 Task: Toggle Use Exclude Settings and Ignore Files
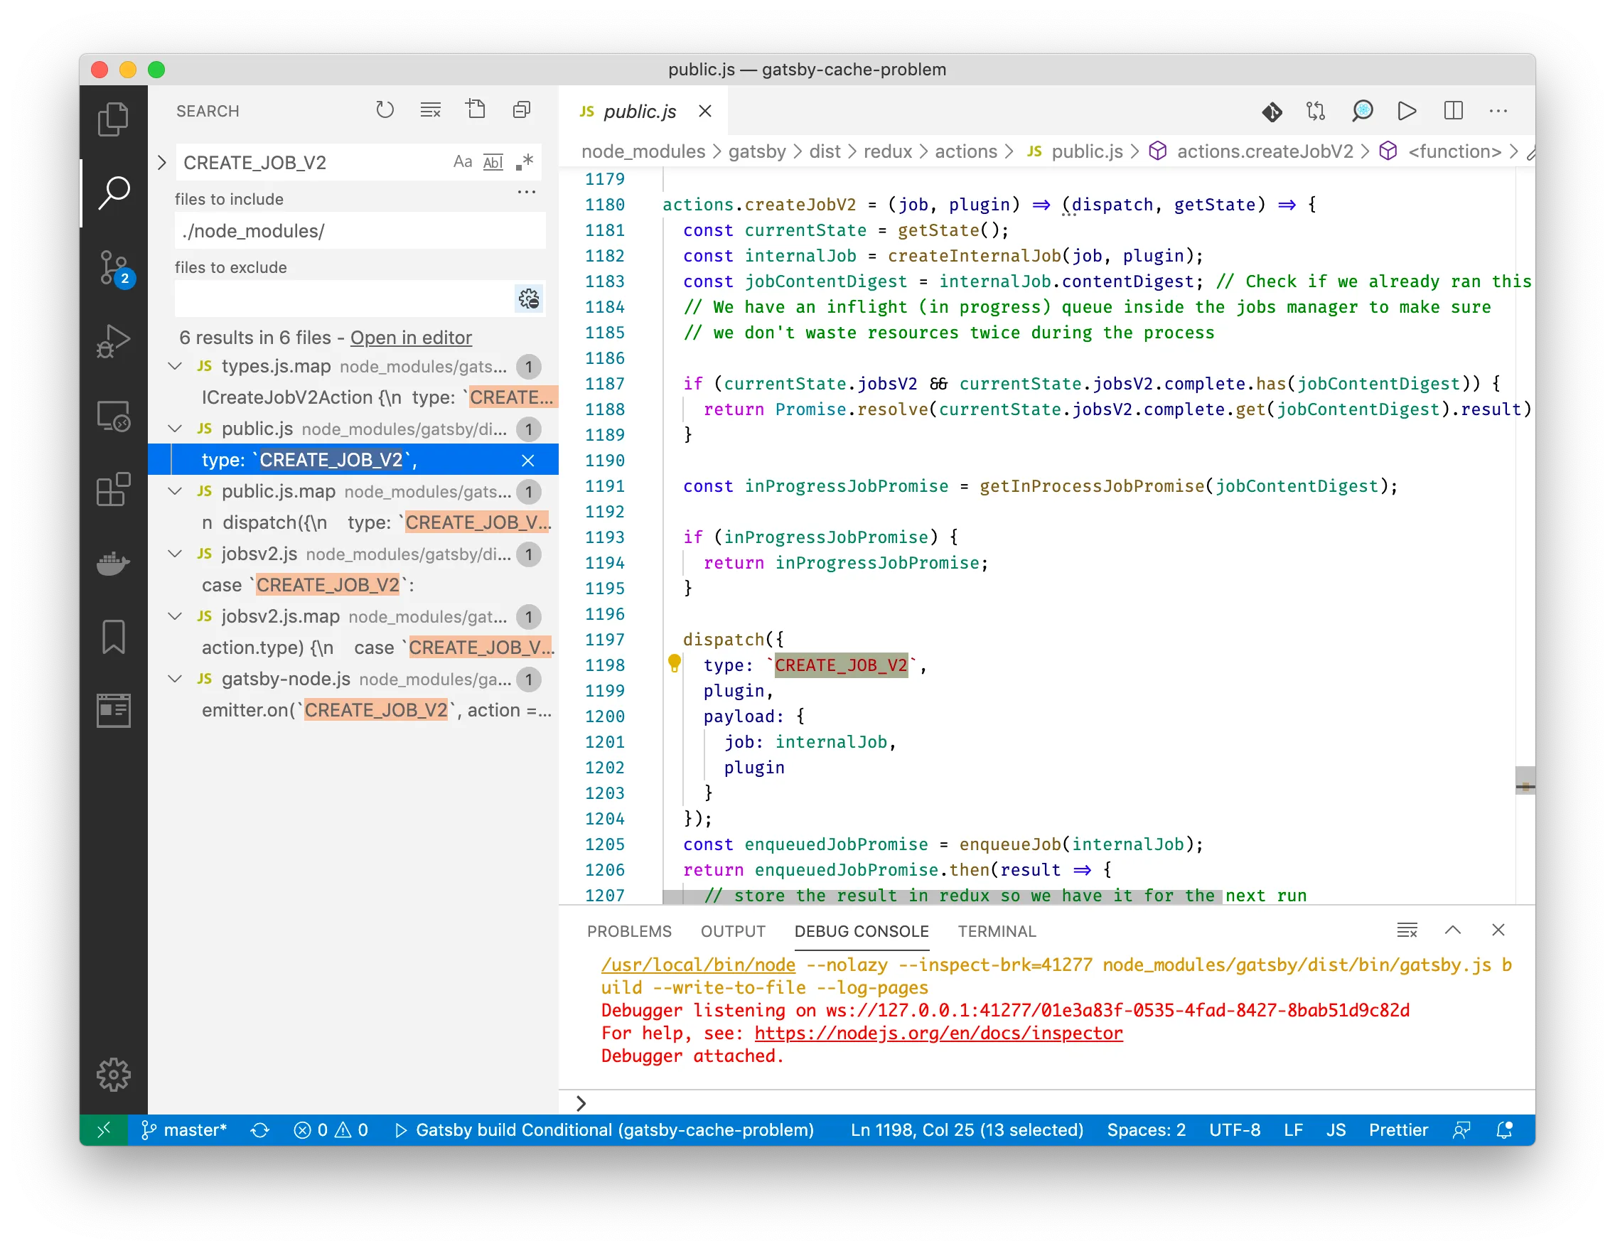coord(529,299)
